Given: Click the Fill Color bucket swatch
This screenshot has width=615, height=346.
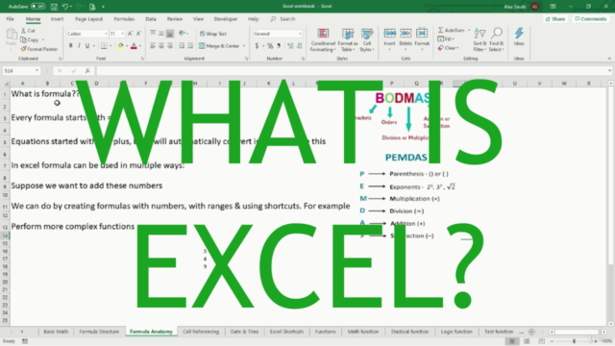Looking at the screenshot, I should pos(121,46).
